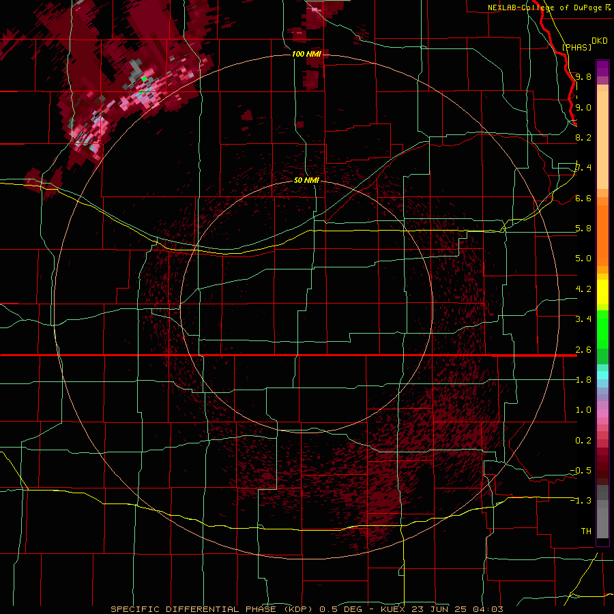614x614 pixels.
Task: Click the 2.6 scale value
Action: (x=583, y=350)
